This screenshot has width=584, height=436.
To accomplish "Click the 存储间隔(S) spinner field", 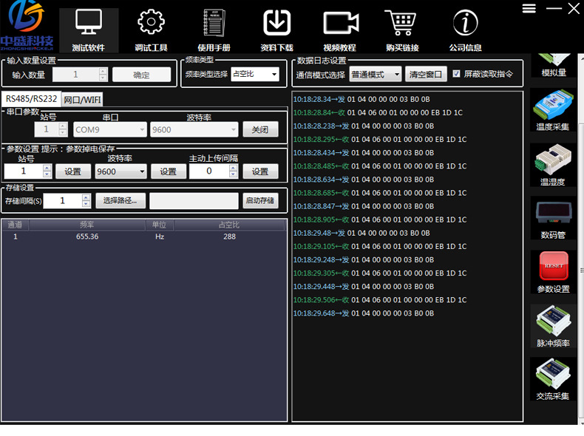I will pyautogui.click(x=67, y=201).
